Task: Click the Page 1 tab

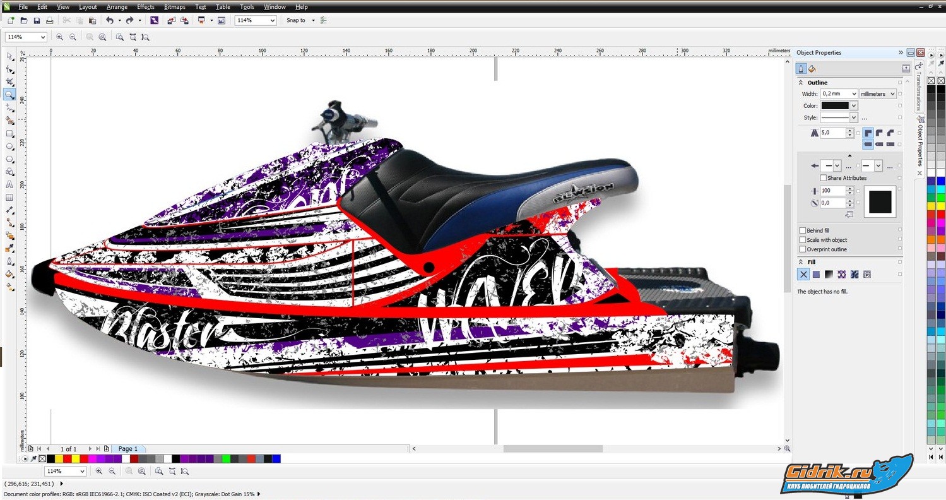Action: [x=127, y=449]
